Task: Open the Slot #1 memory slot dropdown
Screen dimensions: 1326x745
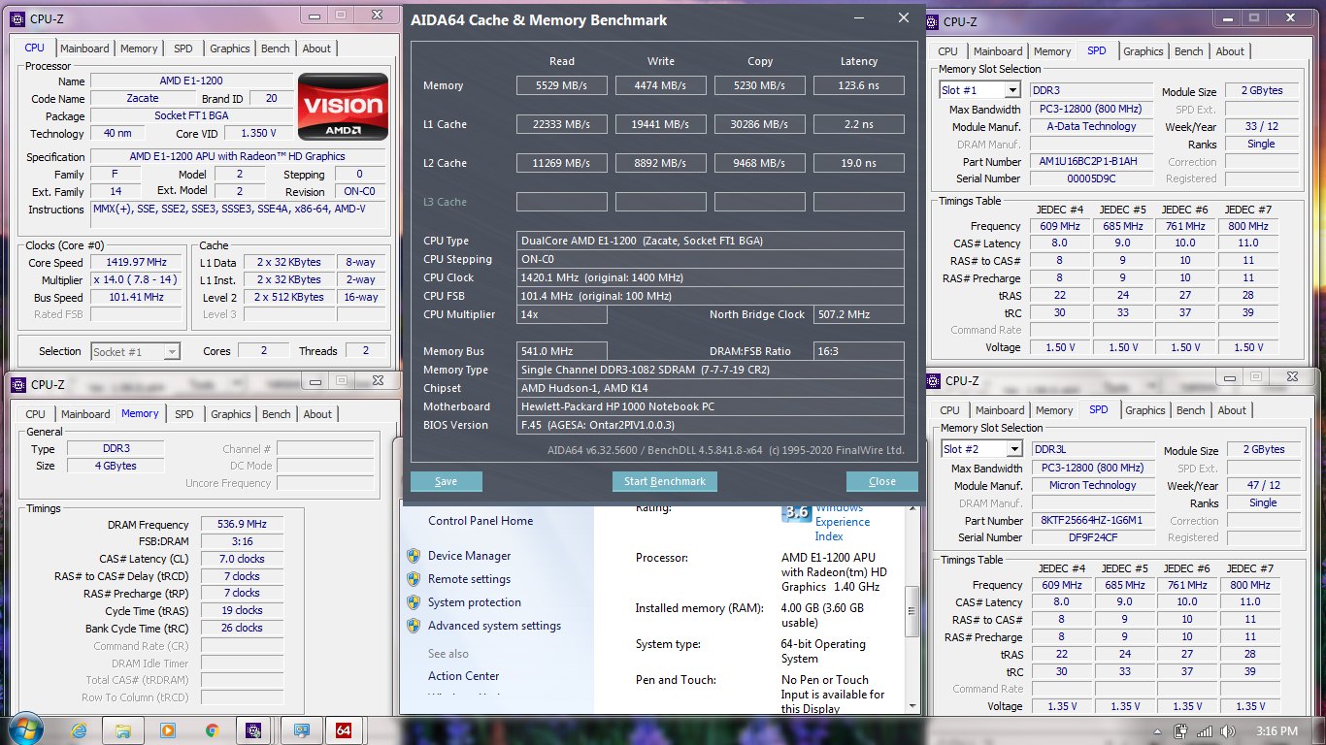Action: coord(1012,90)
